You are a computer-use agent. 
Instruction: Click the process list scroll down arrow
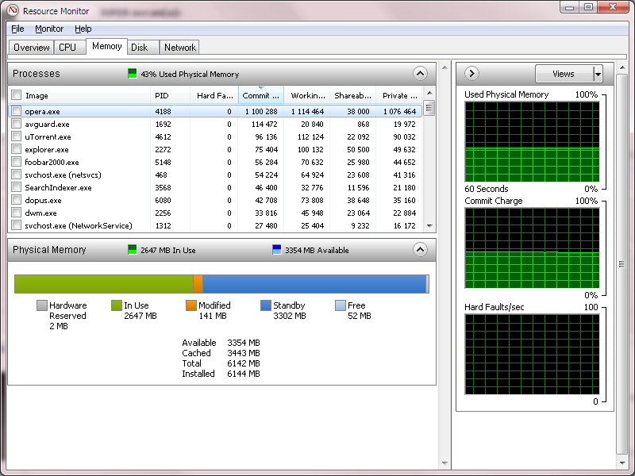(429, 226)
